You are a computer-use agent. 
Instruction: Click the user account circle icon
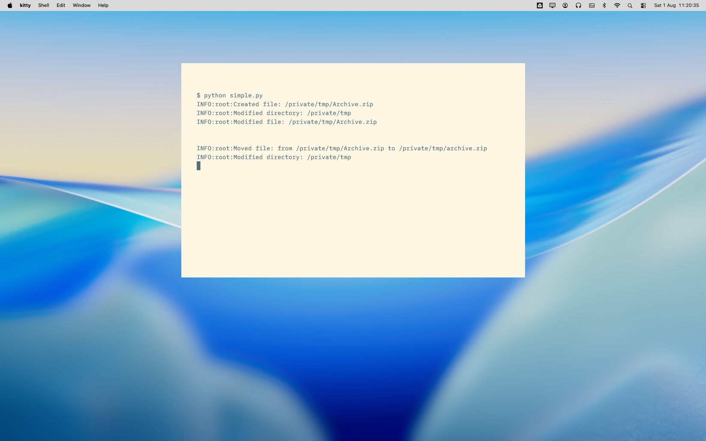pos(565,6)
